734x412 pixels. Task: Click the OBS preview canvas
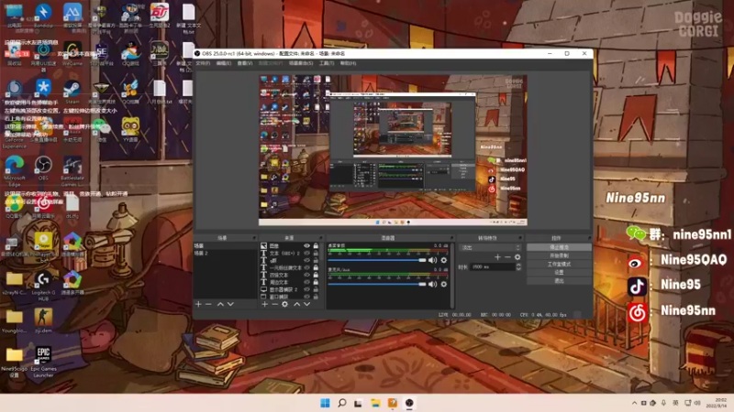(x=393, y=150)
